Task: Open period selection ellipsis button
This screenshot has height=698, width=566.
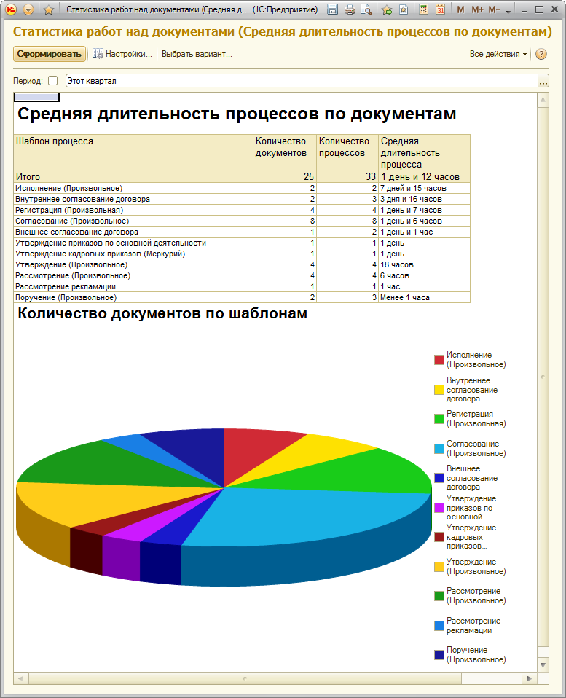Action: pyautogui.click(x=543, y=81)
